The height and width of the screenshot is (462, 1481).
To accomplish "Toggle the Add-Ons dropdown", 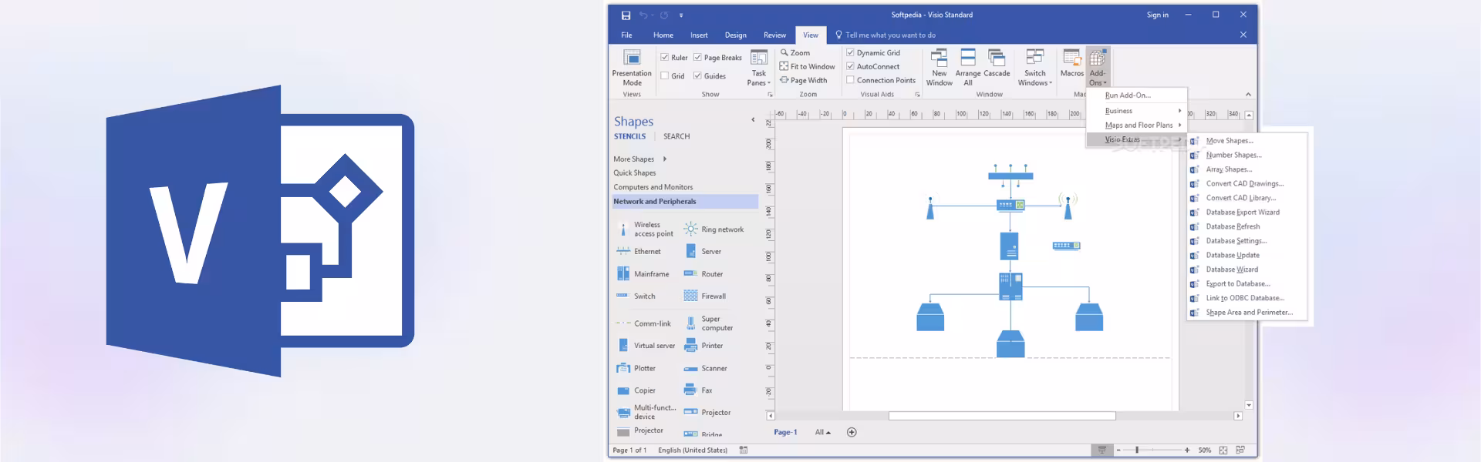I will pos(1098,68).
